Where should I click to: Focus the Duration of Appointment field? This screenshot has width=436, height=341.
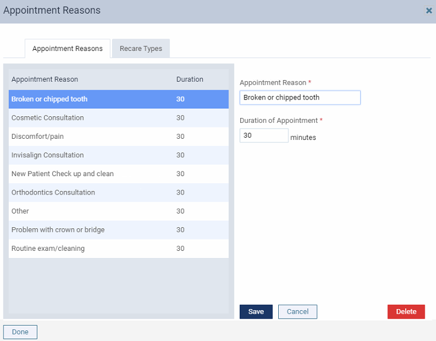(263, 136)
